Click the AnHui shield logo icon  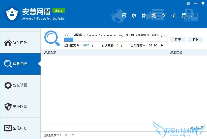pyautogui.click(x=12, y=14)
